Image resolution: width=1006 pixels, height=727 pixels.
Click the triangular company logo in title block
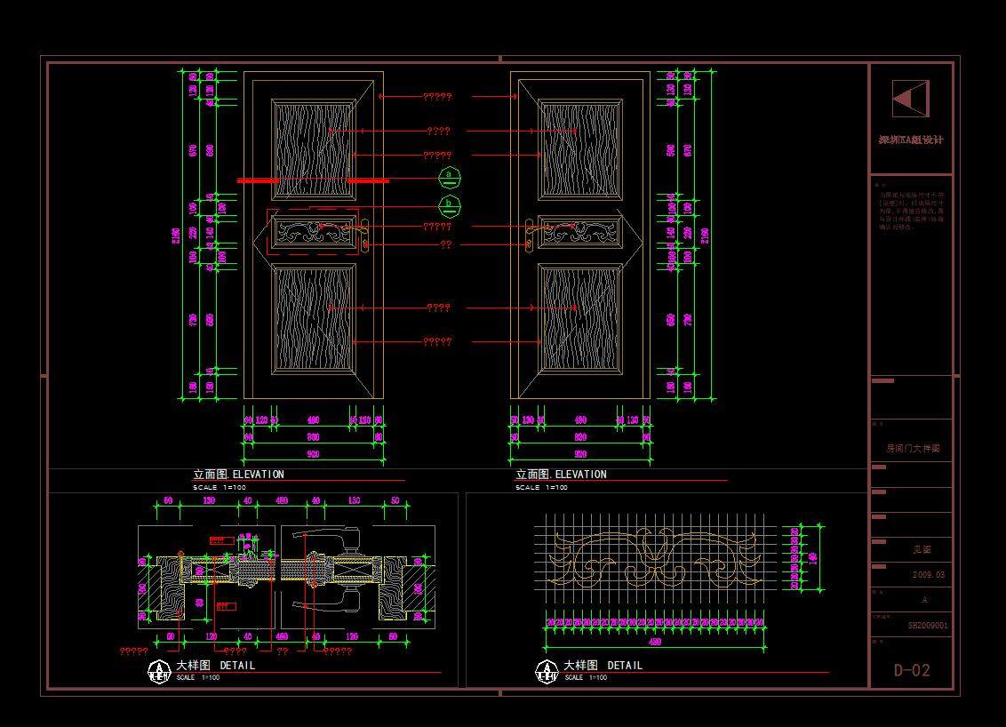pyautogui.click(x=911, y=99)
